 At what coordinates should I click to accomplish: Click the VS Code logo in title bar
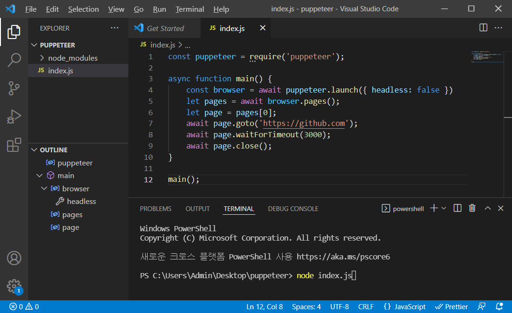pyautogui.click(x=10, y=9)
